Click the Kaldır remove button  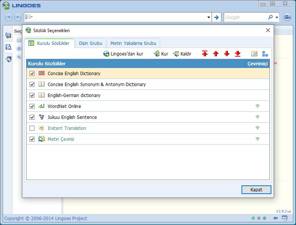coord(182,54)
